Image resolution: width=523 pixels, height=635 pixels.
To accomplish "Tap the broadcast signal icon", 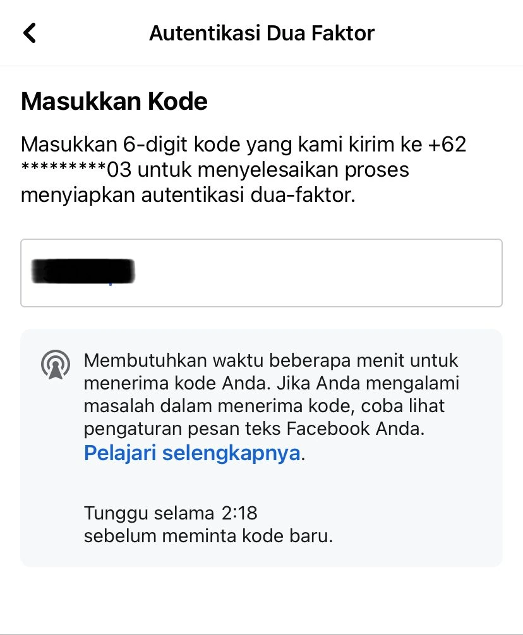I will [56, 365].
